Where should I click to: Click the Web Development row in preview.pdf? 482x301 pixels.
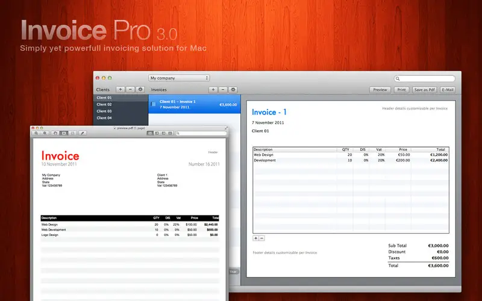click(130, 230)
